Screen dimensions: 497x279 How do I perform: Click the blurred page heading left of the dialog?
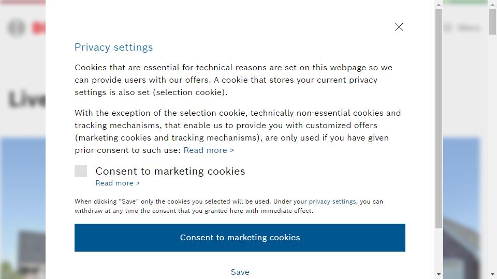tap(27, 99)
